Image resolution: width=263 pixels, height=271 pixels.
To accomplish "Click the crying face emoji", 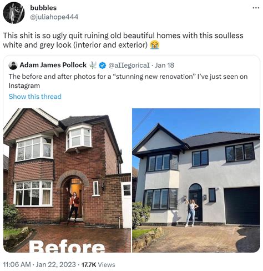I will point(155,45).
